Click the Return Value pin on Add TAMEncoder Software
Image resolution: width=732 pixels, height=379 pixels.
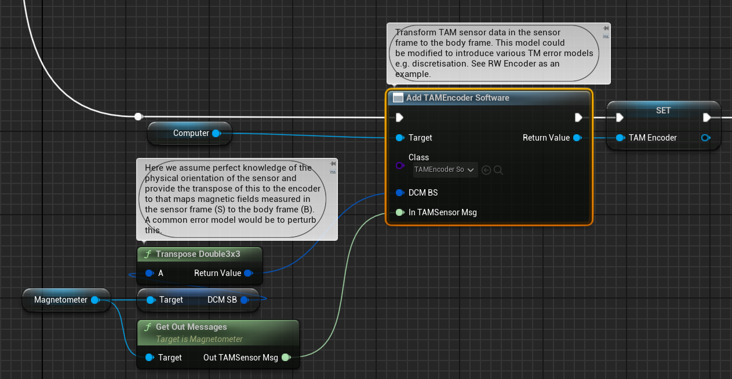(x=577, y=138)
